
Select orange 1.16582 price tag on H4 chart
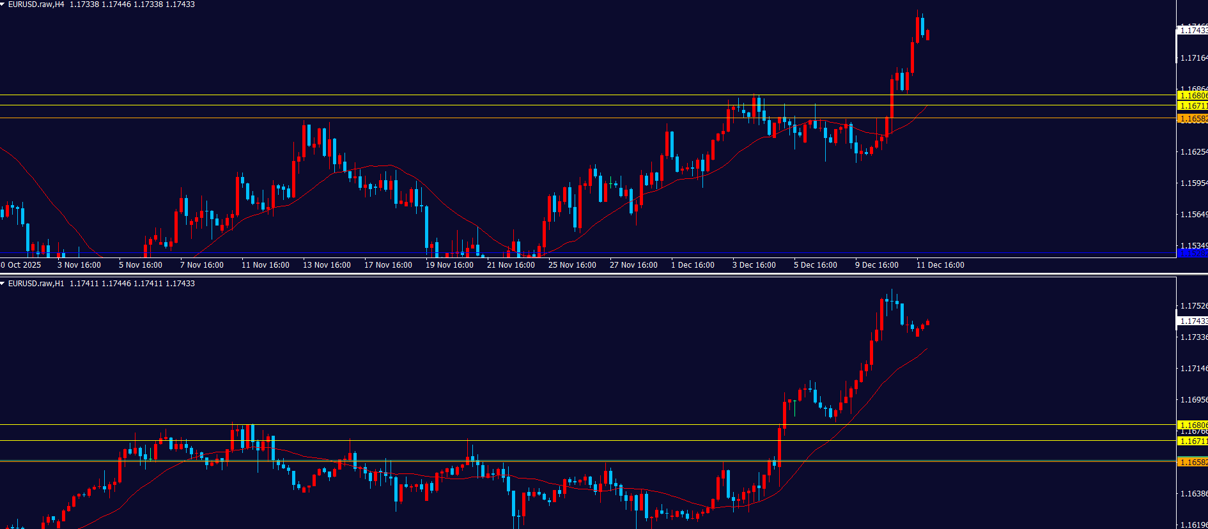[x=1192, y=119]
